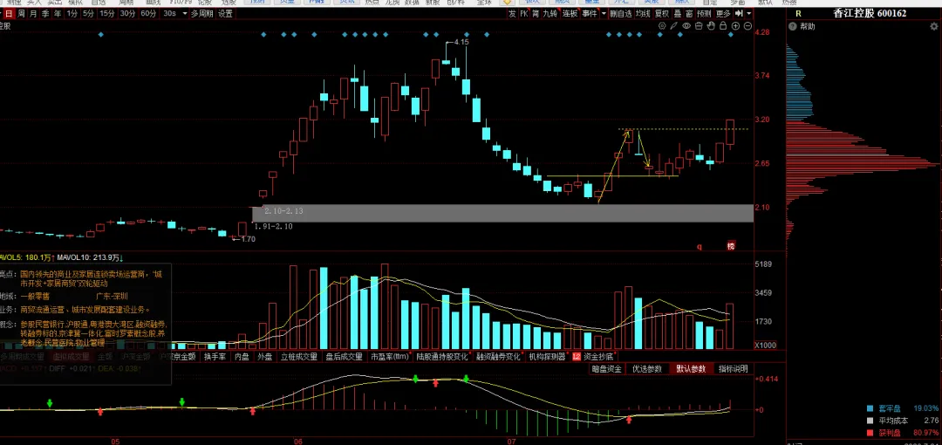Select 内盘 indicator tab
Screen dimensions: 942x445
[242, 357]
